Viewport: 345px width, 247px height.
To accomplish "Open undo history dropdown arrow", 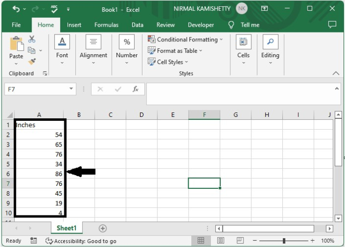I will [x=25, y=9].
